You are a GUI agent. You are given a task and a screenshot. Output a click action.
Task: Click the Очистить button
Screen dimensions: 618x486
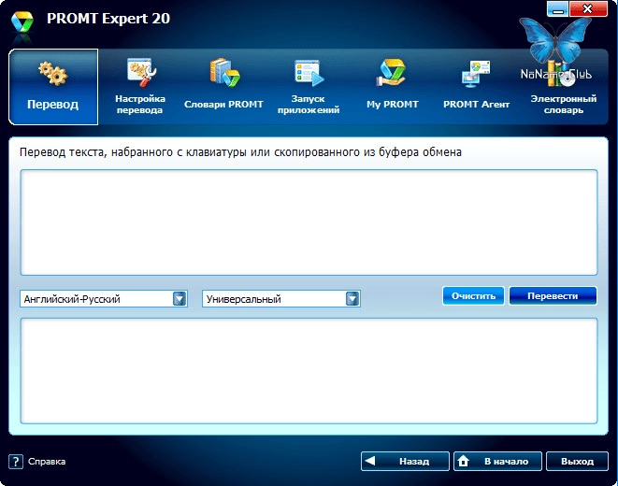point(473,295)
